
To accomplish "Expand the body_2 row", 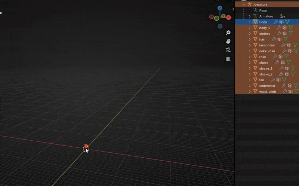I will tap(250, 28).
